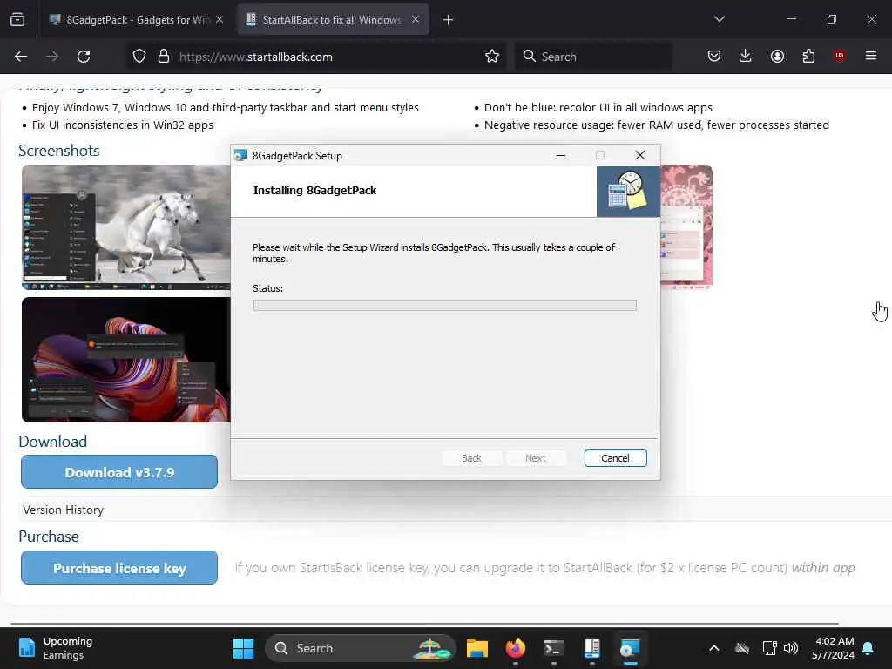Go back to the previous page
The height and width of the screenshot is (669, 892).
(21, 57)
